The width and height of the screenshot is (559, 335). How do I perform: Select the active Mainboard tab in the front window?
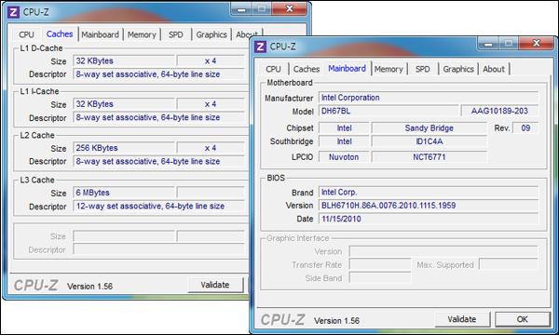[347, 68]
